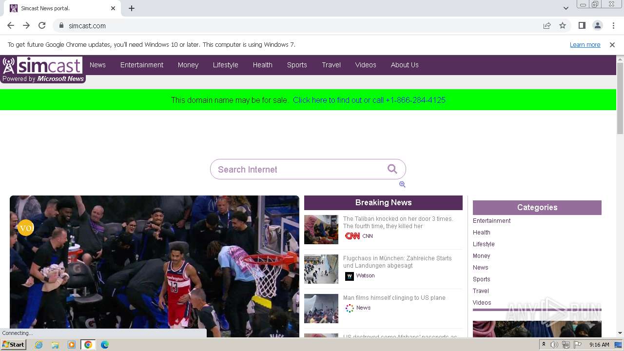Click the scrollbar down arrow
The height and width of the screenshot is (351, 624).
620,333
